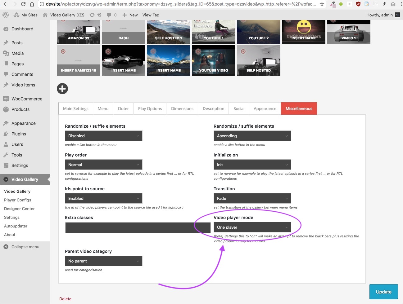This screenshot has height=304, width=403.
Task: Open the left Randomize / suffle elements Disabled dropdown
Action: (104, 136)
